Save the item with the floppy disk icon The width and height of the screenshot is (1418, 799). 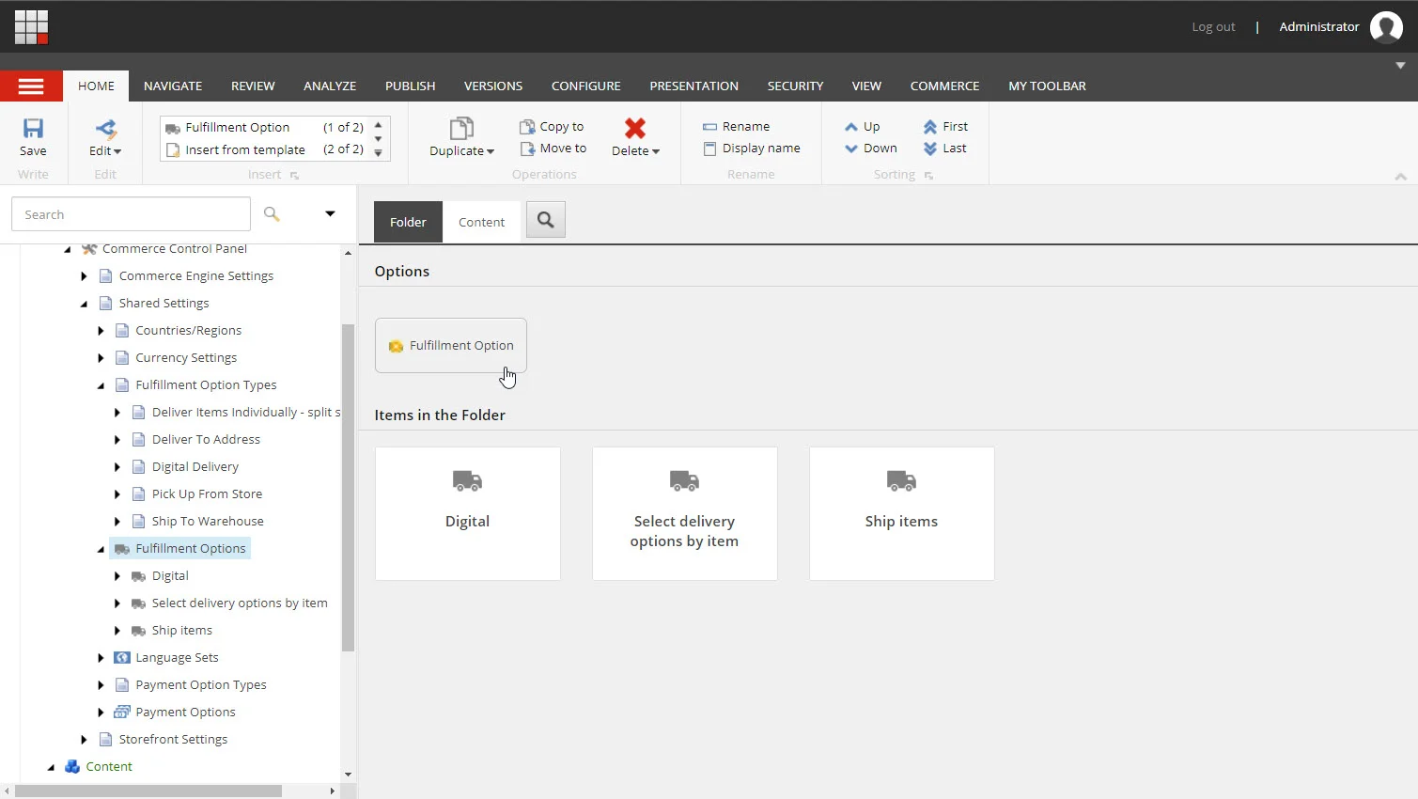pyautogui.click(x=33, y=129)
